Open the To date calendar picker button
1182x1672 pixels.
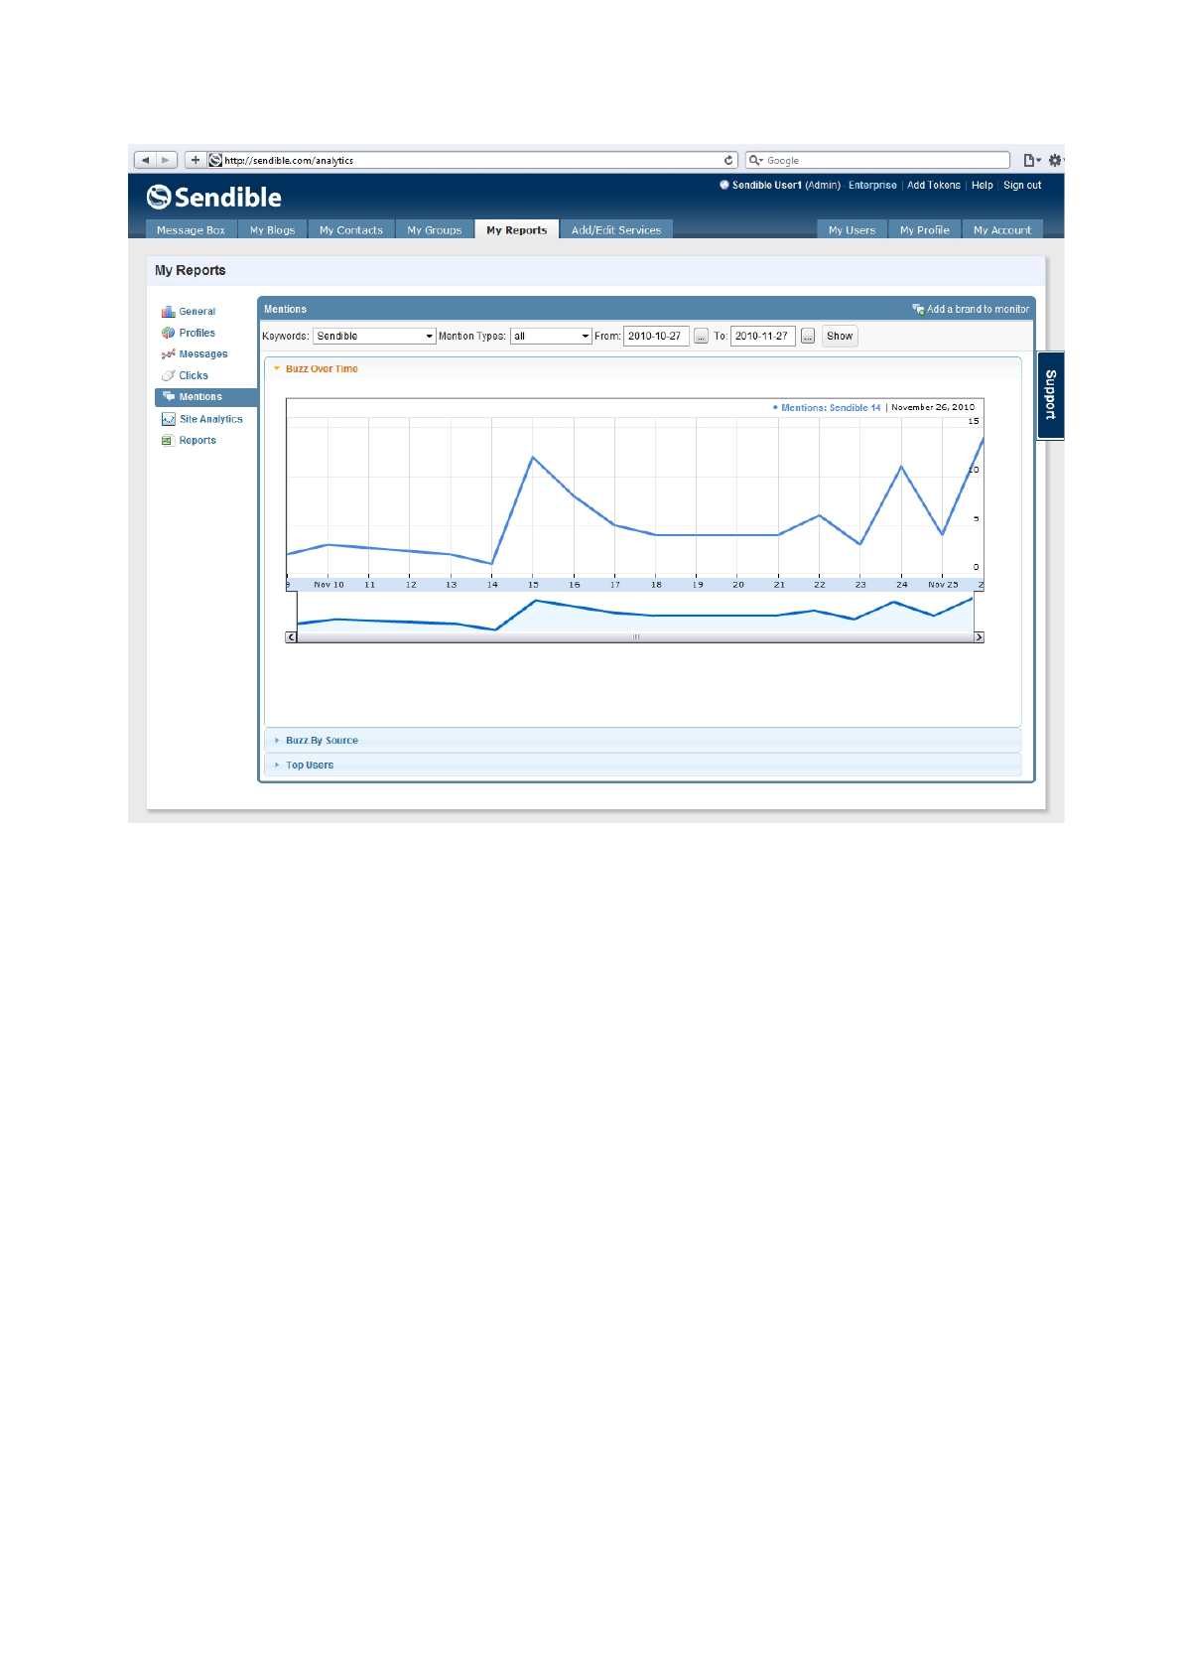pos(808,337)
